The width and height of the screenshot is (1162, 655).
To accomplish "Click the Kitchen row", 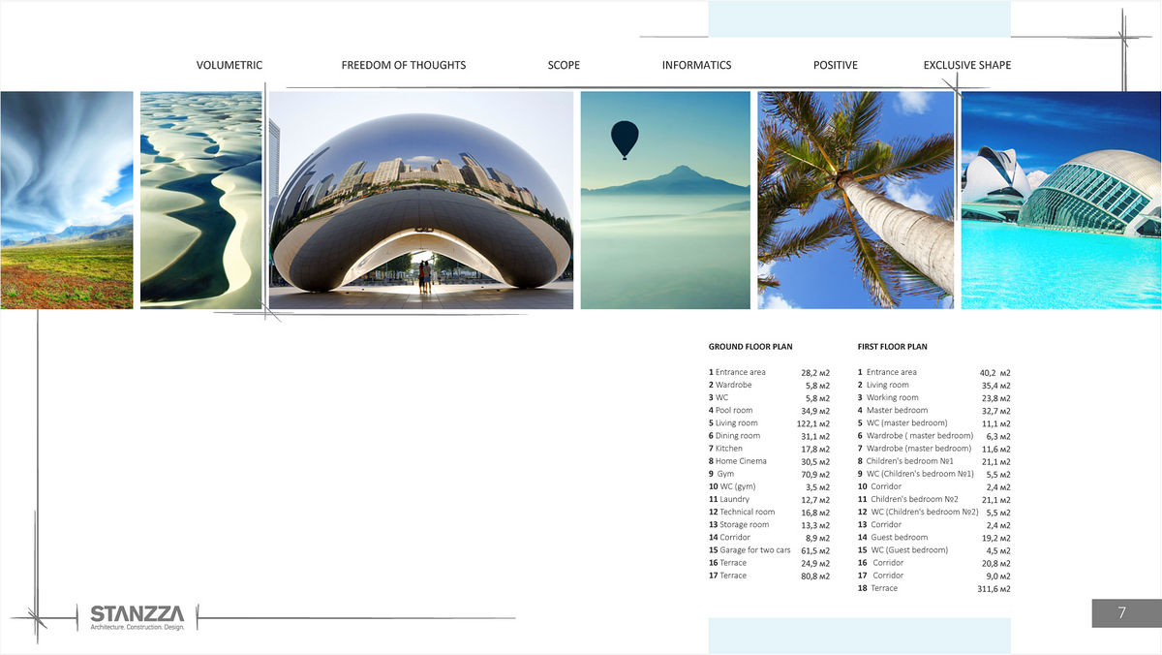I will click(769, 449).
